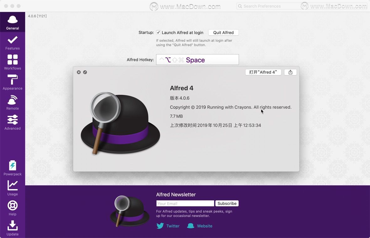Click the Your Email input field
This screenshot has width=370, height=238.
pyautogui.click(x=185, y=203)
